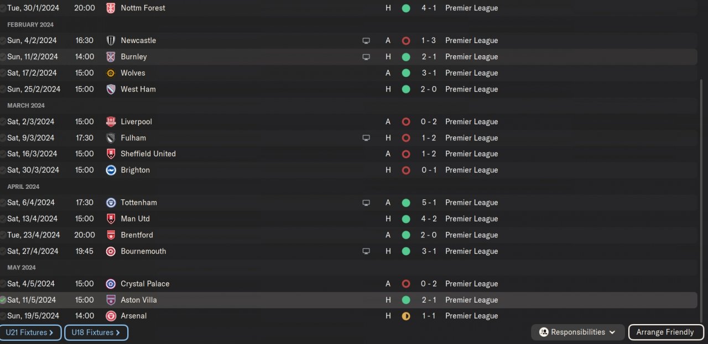Click the Liverpool club badge
This screenshot has height=344, width=708.
(111, 121)
